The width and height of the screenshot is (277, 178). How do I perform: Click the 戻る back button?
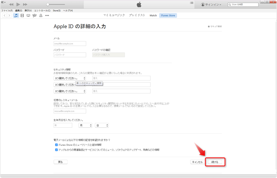(60, 162)
